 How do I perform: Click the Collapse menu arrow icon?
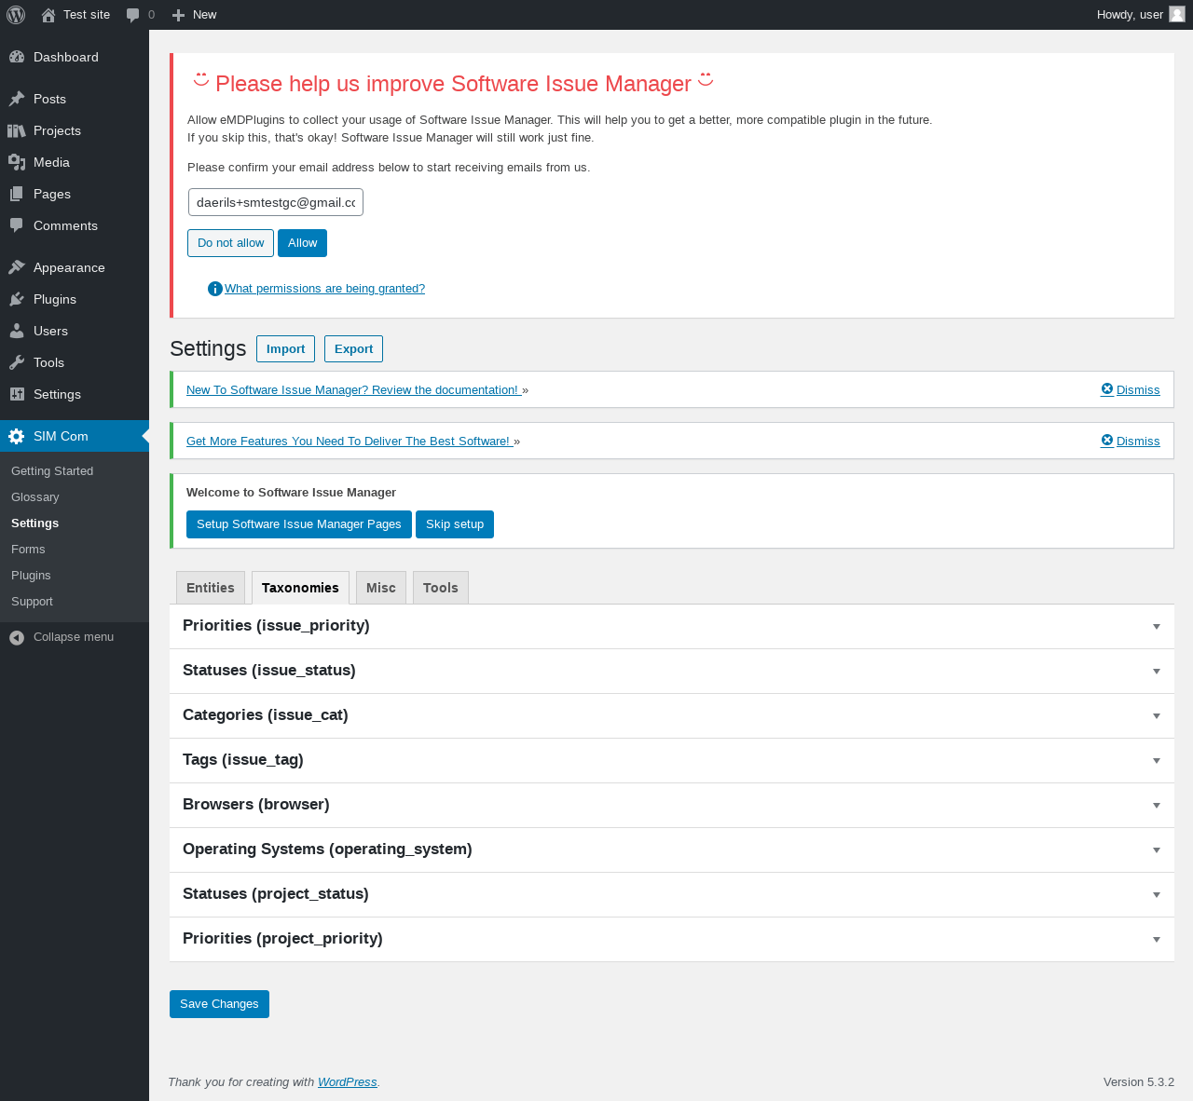17,637
